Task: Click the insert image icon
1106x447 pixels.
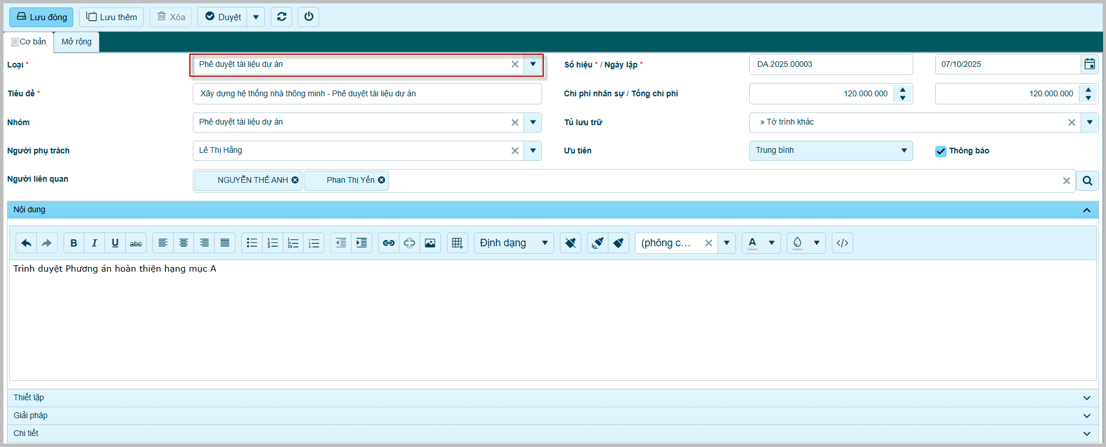Action: tap(430, 243)
